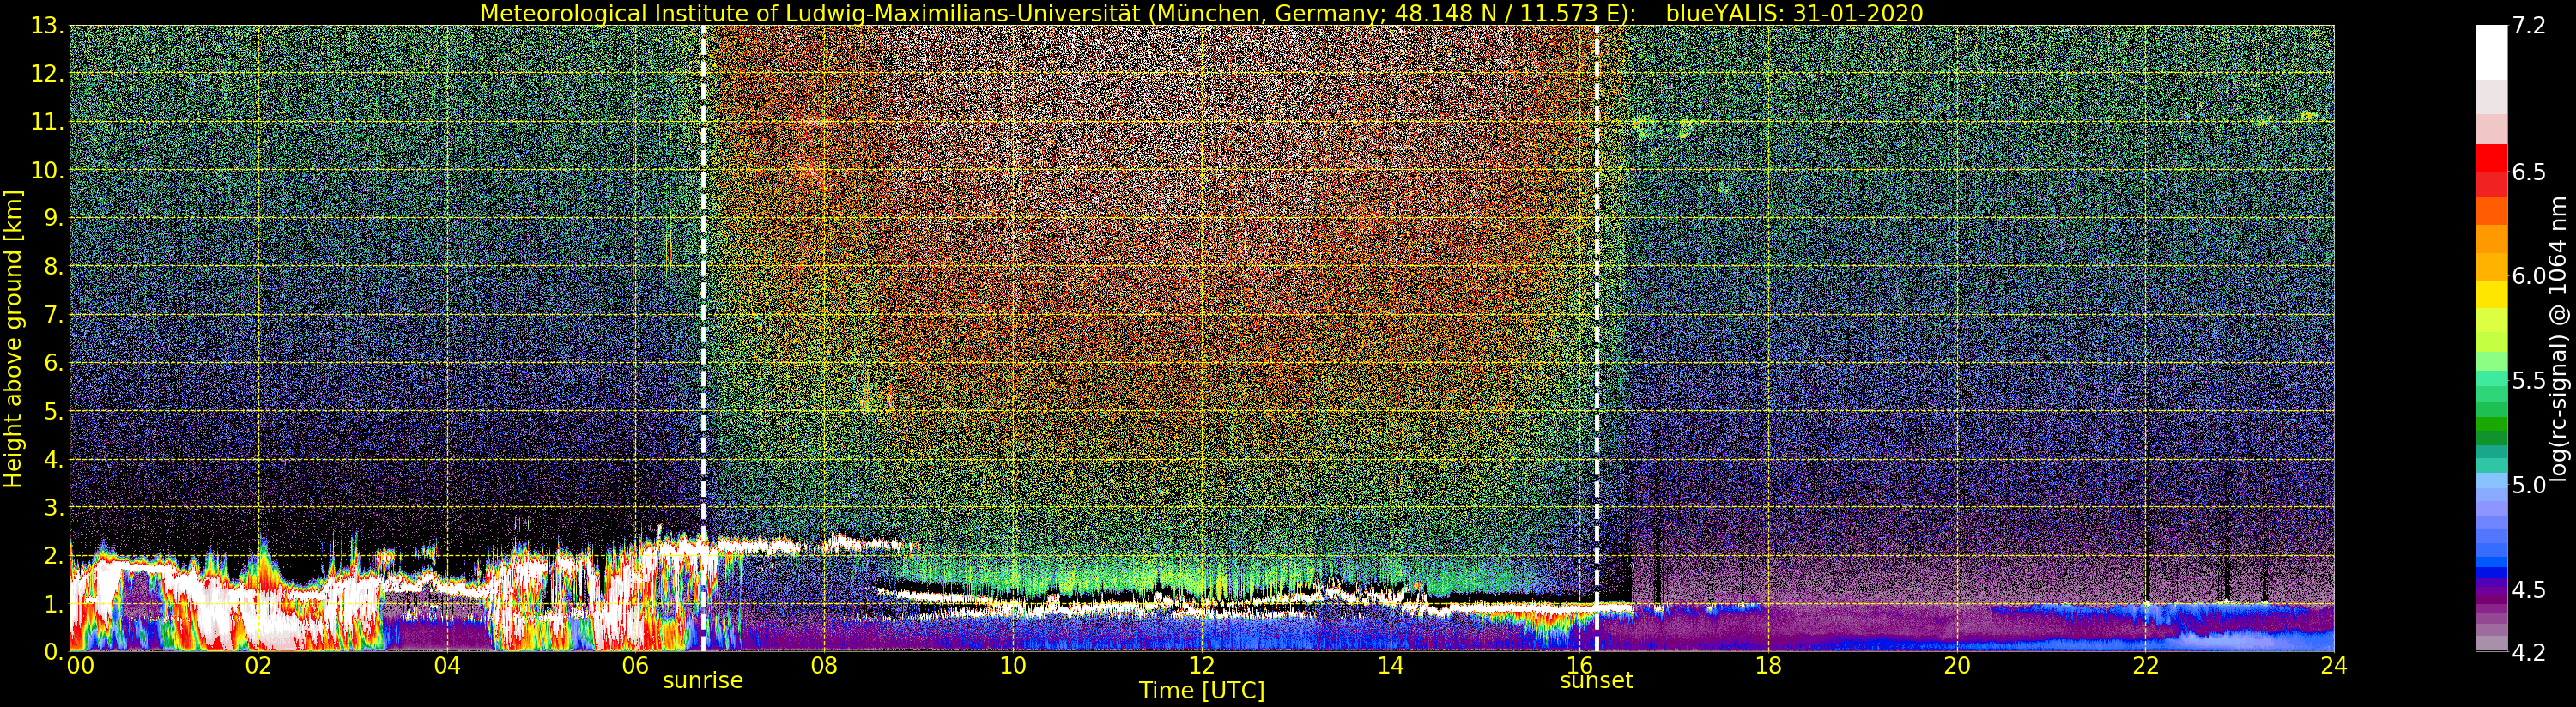Screen dimensions: 2576x707
Task: Select the 18 time tick label
Action: point(1768,666)
